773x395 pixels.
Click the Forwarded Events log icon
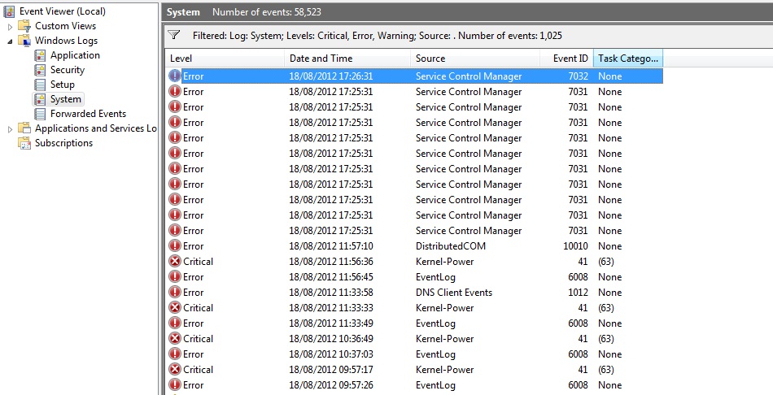pos(40,114)
